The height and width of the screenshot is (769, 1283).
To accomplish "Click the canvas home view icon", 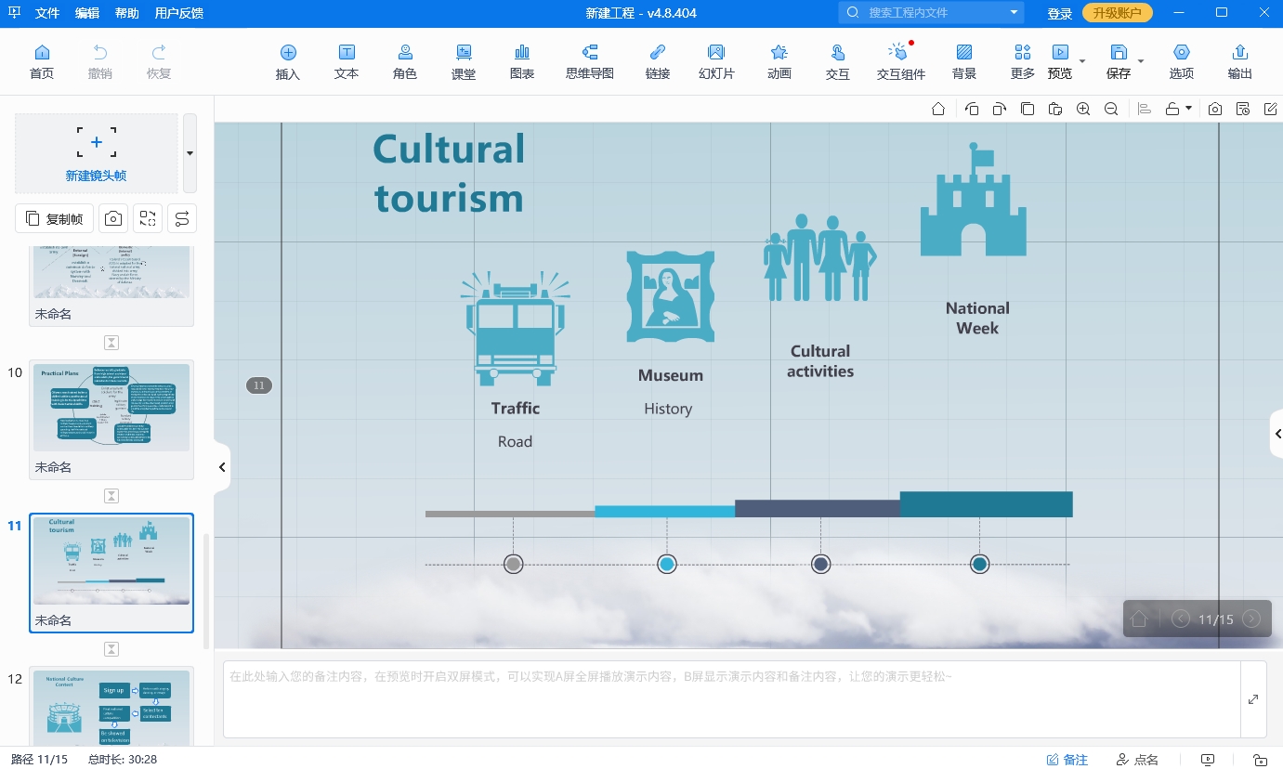I will (938, 109).
